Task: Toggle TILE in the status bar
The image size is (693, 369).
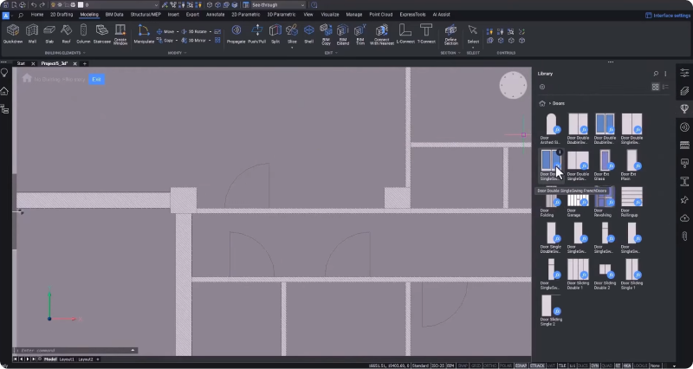Action: (562, 366)
